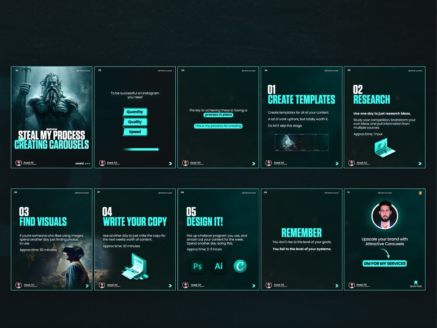Click templates preview thumbnail on Create Templates slide
The width and height of the screenshot is (437, 328).
302,143
